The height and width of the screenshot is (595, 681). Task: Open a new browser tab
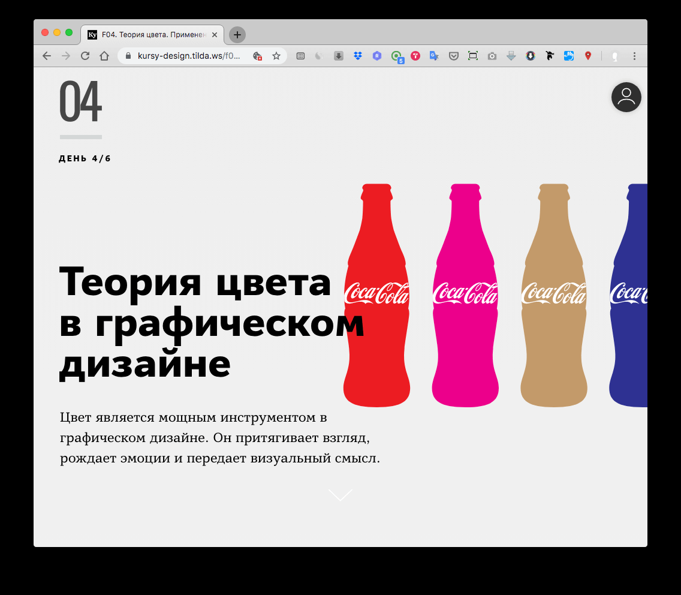coord(237,35)
